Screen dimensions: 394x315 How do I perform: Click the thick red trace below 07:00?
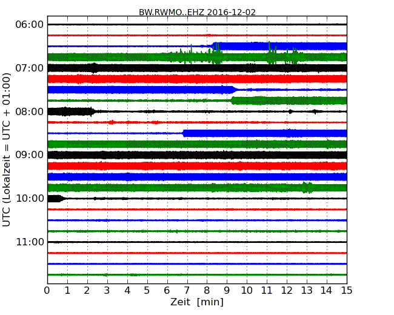click(x=197, y=79)
